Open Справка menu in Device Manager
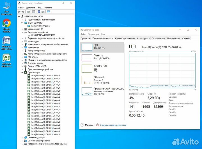Viewport: 202px width, 149px height. (x=48, y=8)
